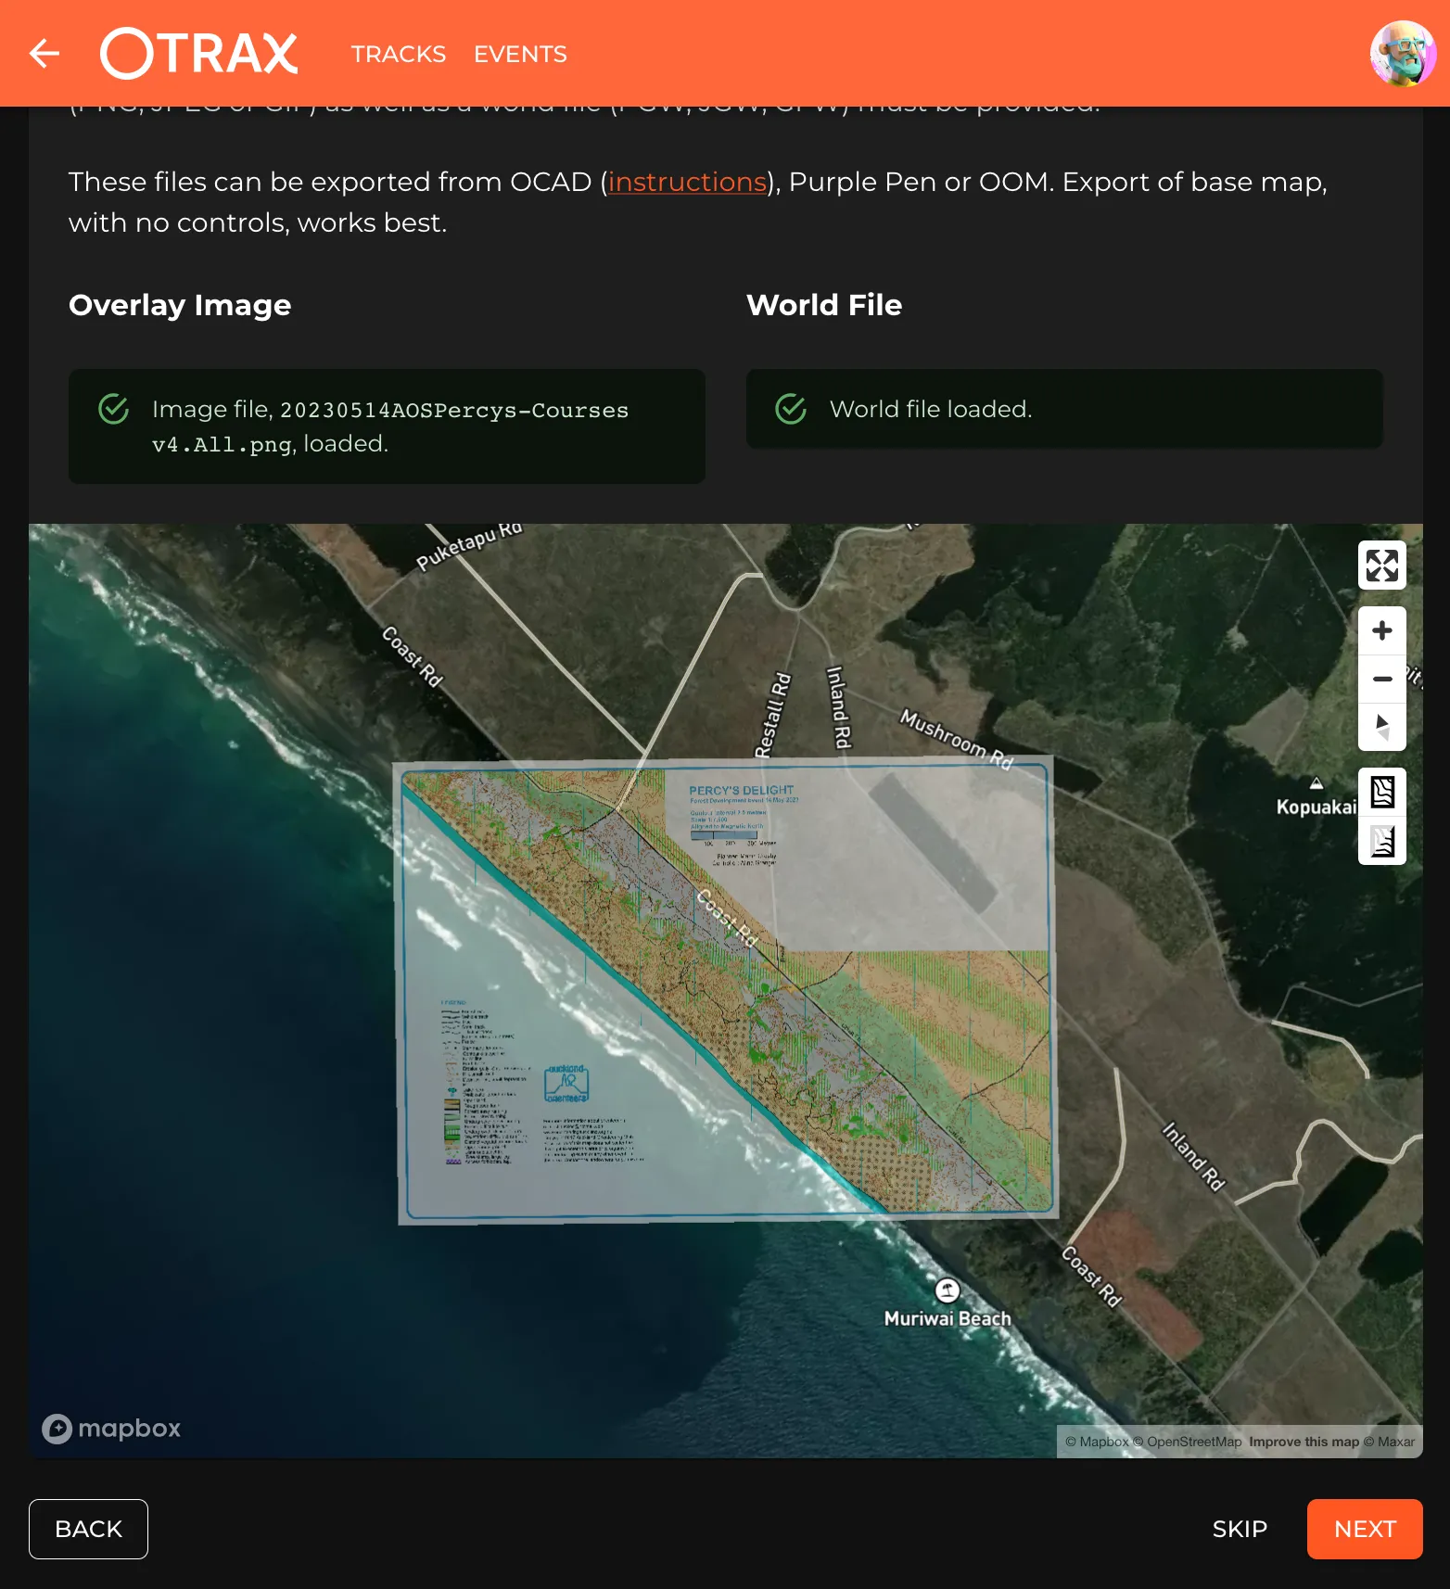The width and height of the screenshot is (1450, 1589).
Task: Zoom out on the map
Action: 1381,680
